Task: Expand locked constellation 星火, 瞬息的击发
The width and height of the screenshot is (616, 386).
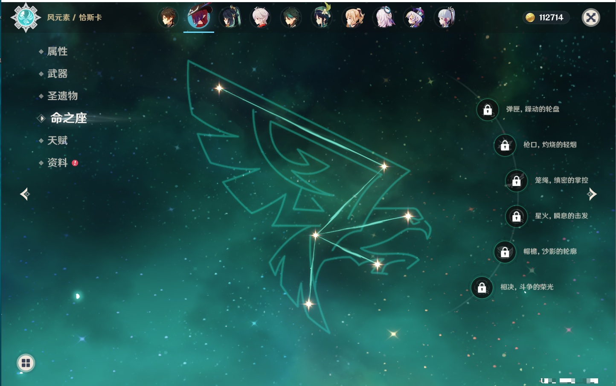Action: [x=517, y=217]
